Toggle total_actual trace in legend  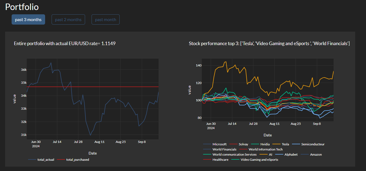pos(46,160)
